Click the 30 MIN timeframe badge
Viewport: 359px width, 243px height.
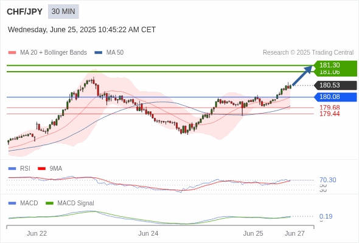pyautogui.click(x=63, y=12)
